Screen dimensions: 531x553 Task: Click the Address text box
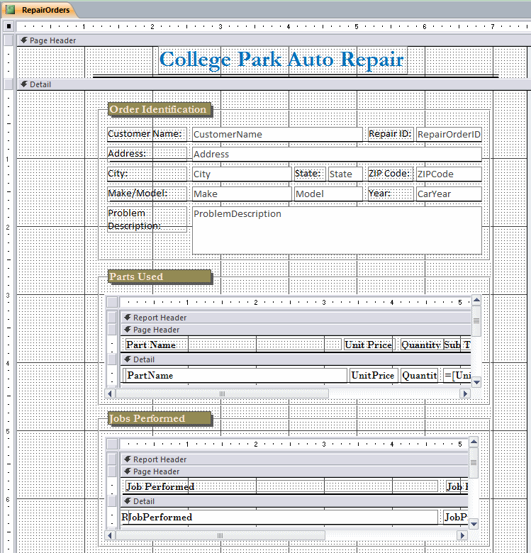(x=337, y=154)
